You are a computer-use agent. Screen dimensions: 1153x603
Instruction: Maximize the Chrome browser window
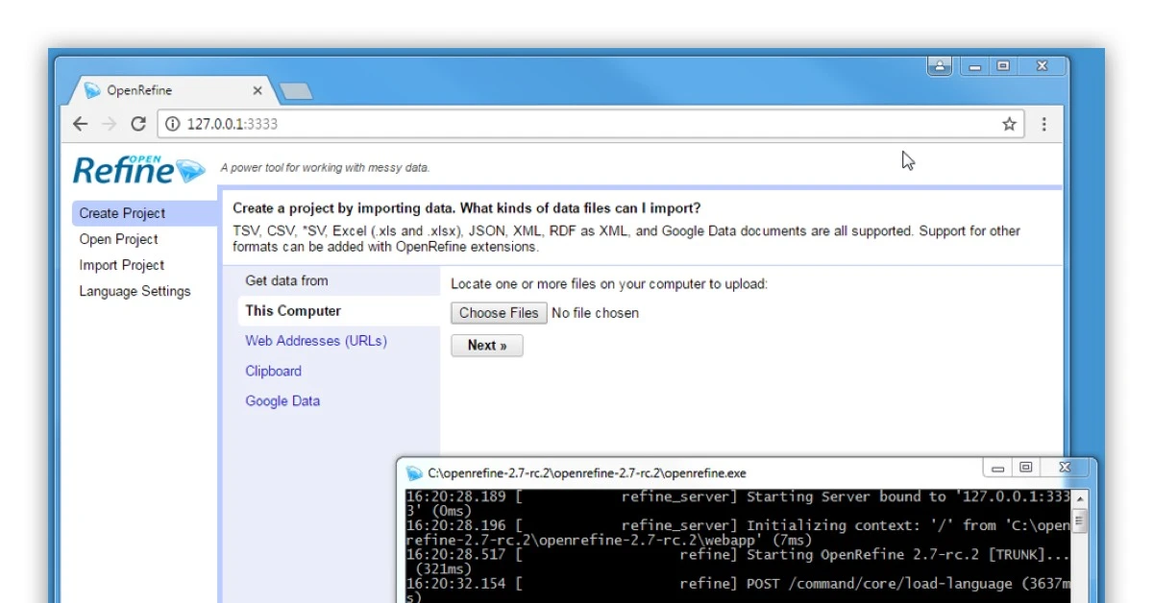pos(1003,66)
